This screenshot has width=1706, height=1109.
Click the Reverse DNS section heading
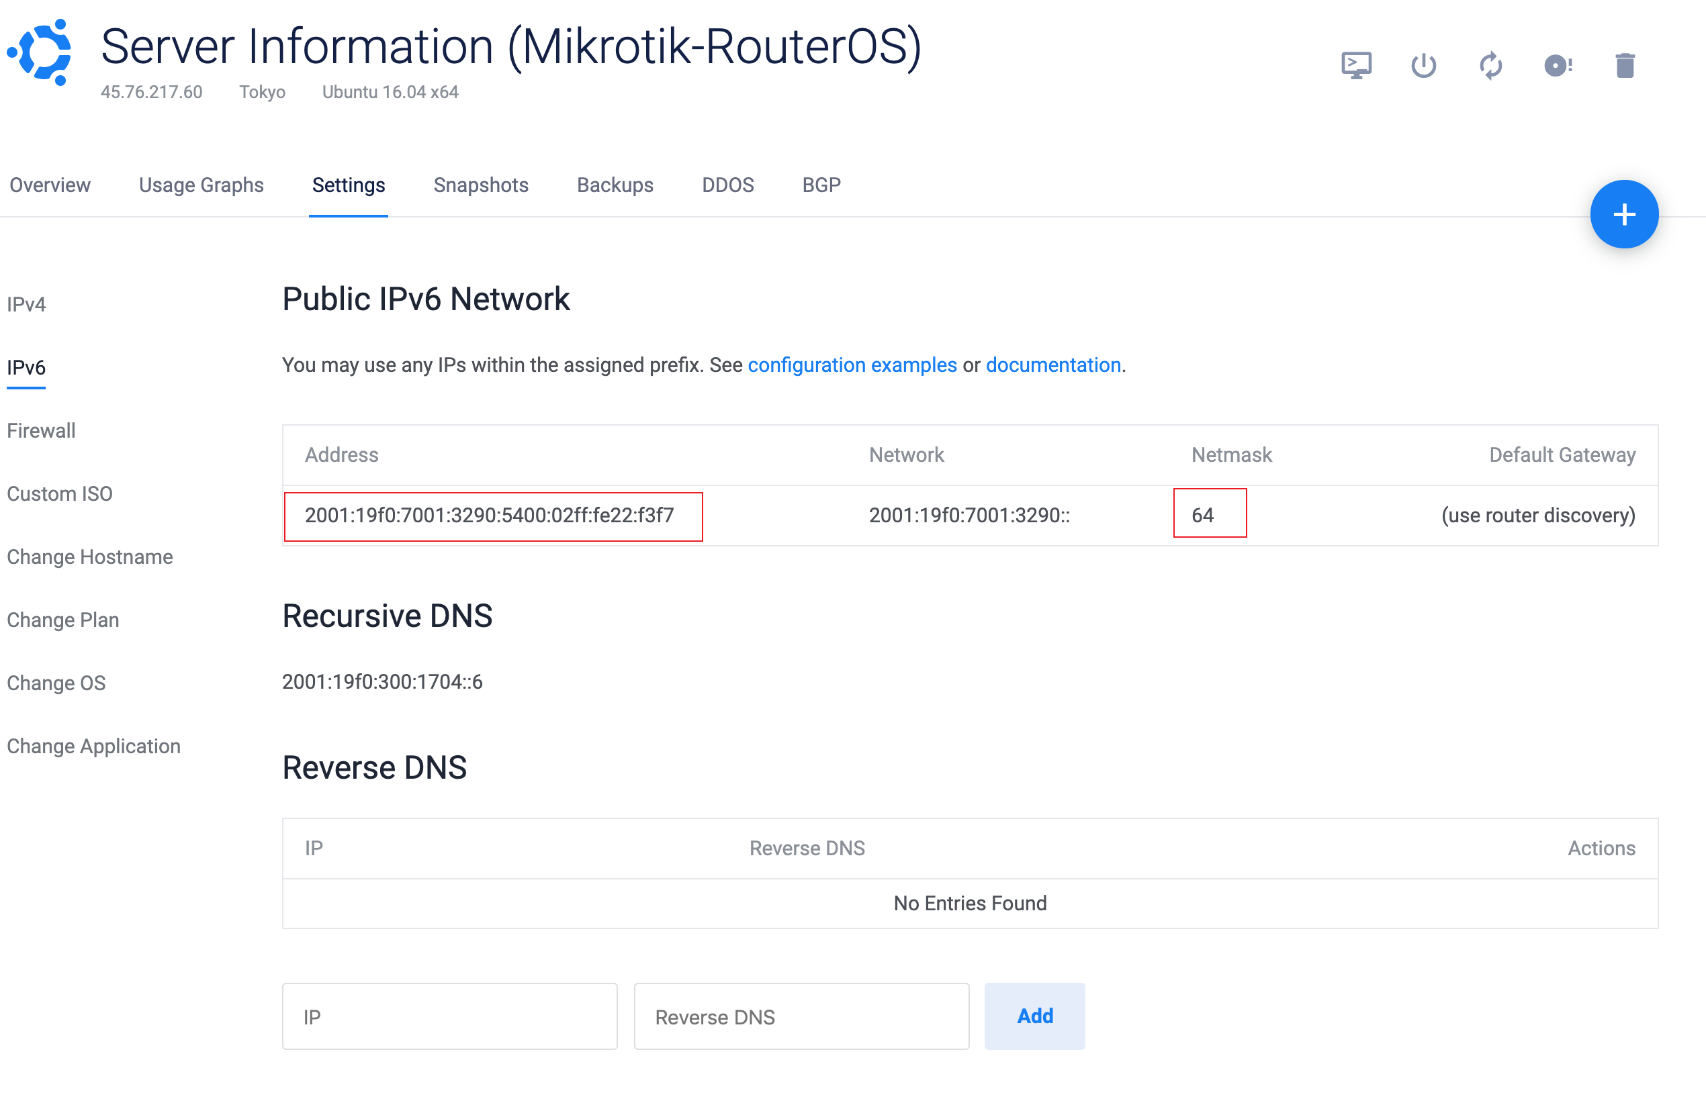coord(374,768)
